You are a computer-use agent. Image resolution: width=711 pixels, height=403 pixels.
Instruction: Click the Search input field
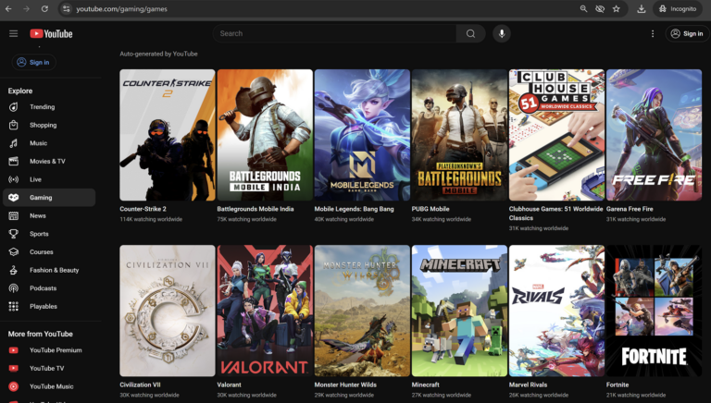pos(334,33)
